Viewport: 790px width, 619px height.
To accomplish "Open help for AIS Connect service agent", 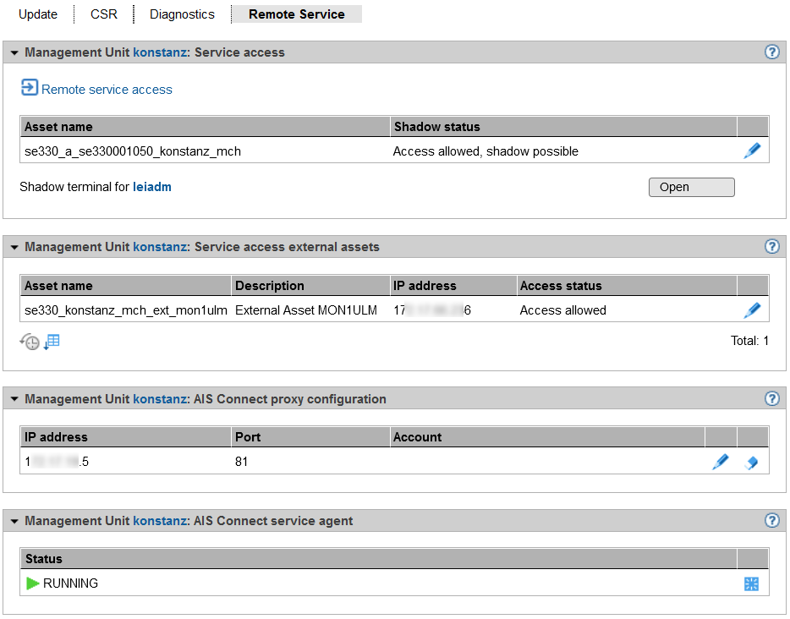I will tap(771, 521).
